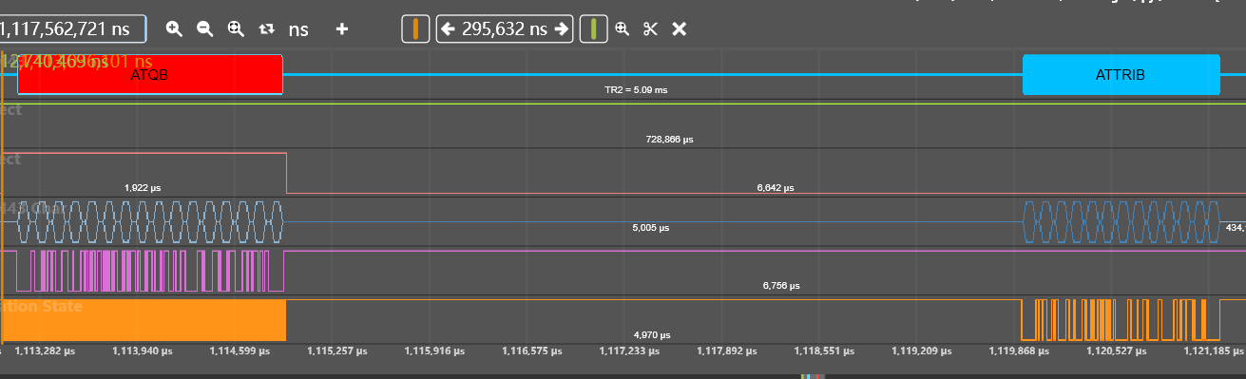
Task: Click the TR2 = 5.09 ms measurement label
Action: tap(637, 89)
